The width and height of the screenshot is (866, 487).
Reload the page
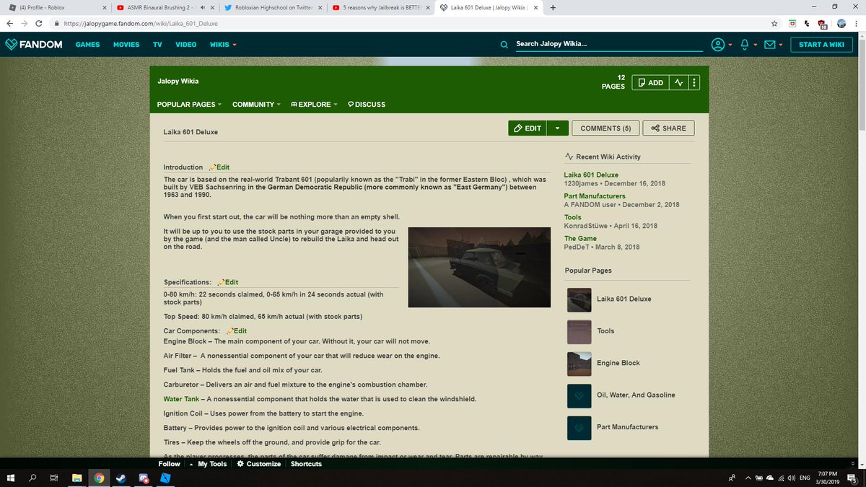39,23
